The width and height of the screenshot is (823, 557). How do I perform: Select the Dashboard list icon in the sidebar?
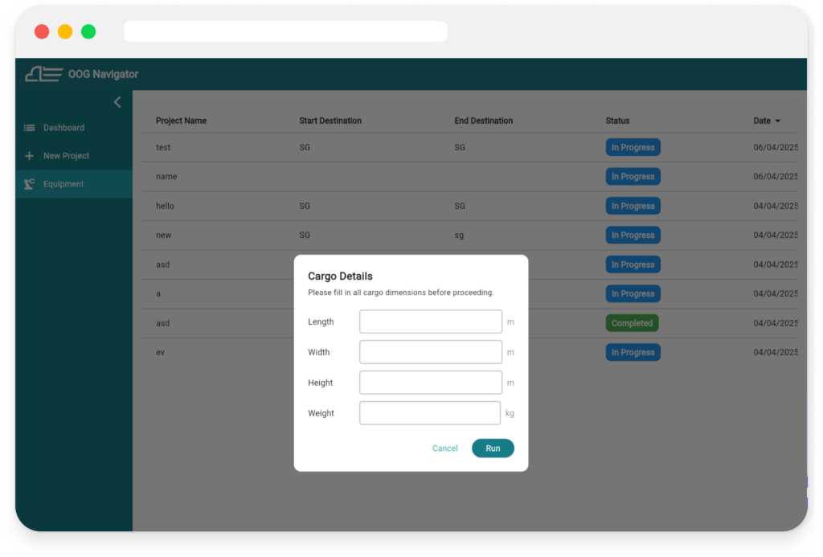(30, 127)
